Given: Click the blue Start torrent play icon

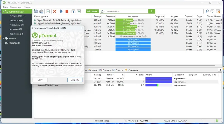Looking at the screenshot, I should 61,11.
